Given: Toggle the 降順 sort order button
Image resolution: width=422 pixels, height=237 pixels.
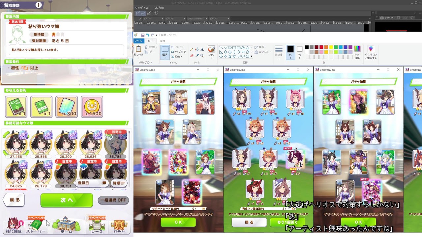Looking at the screenshot, I should (x=119, y=183).
